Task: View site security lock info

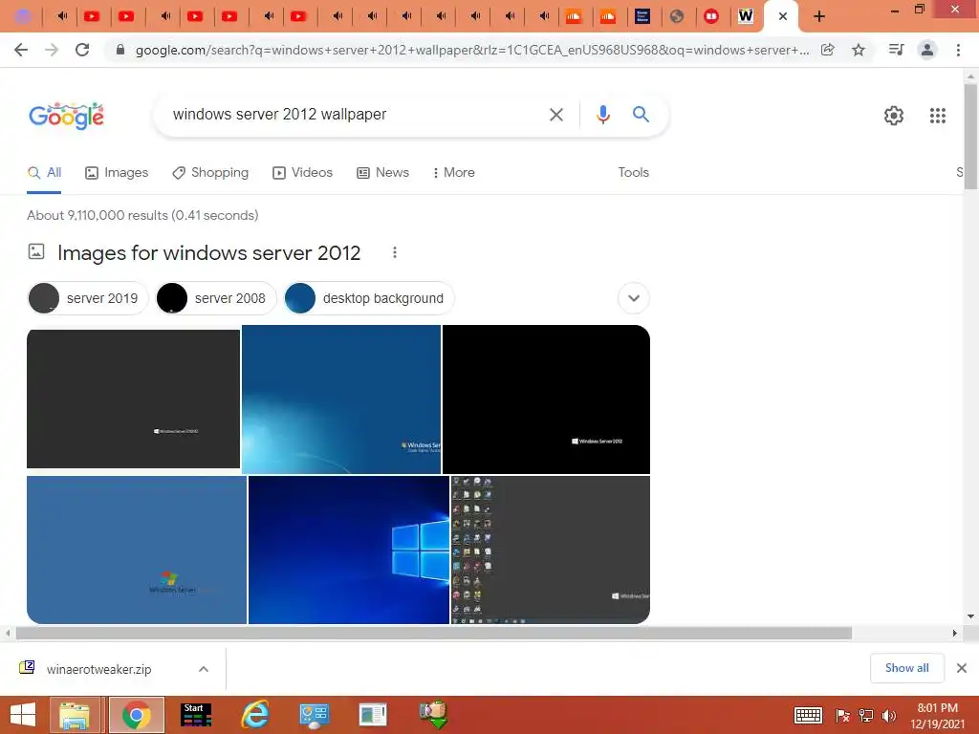Action: tap(120, 50)
